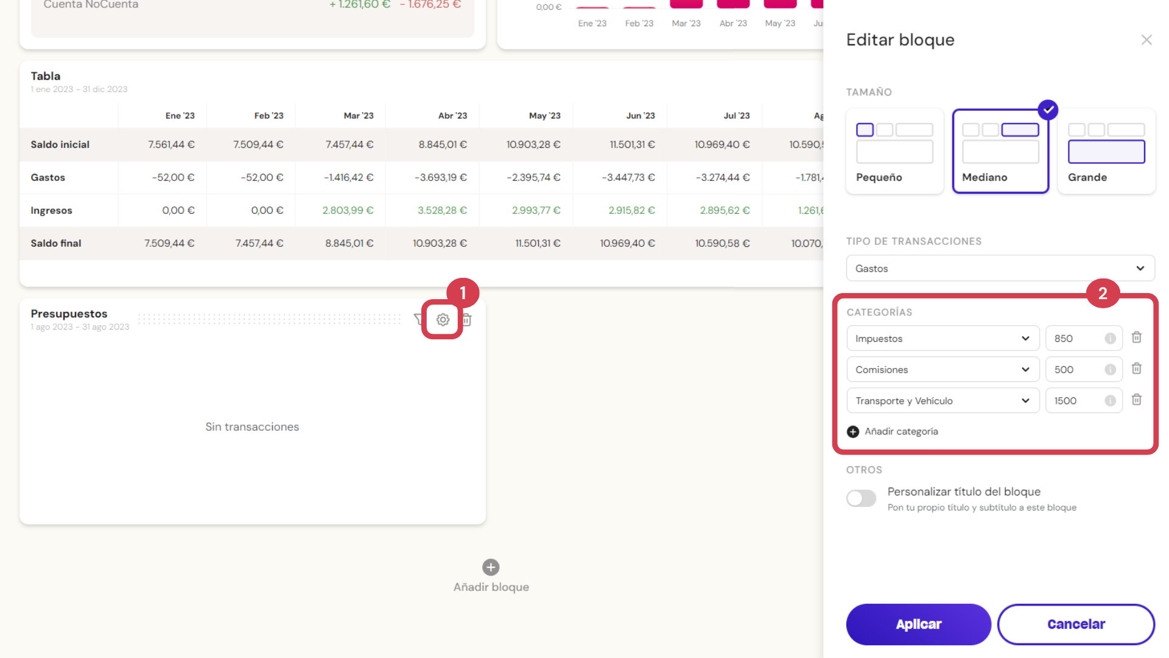Select the Pequeño block size

pos(894,151)
